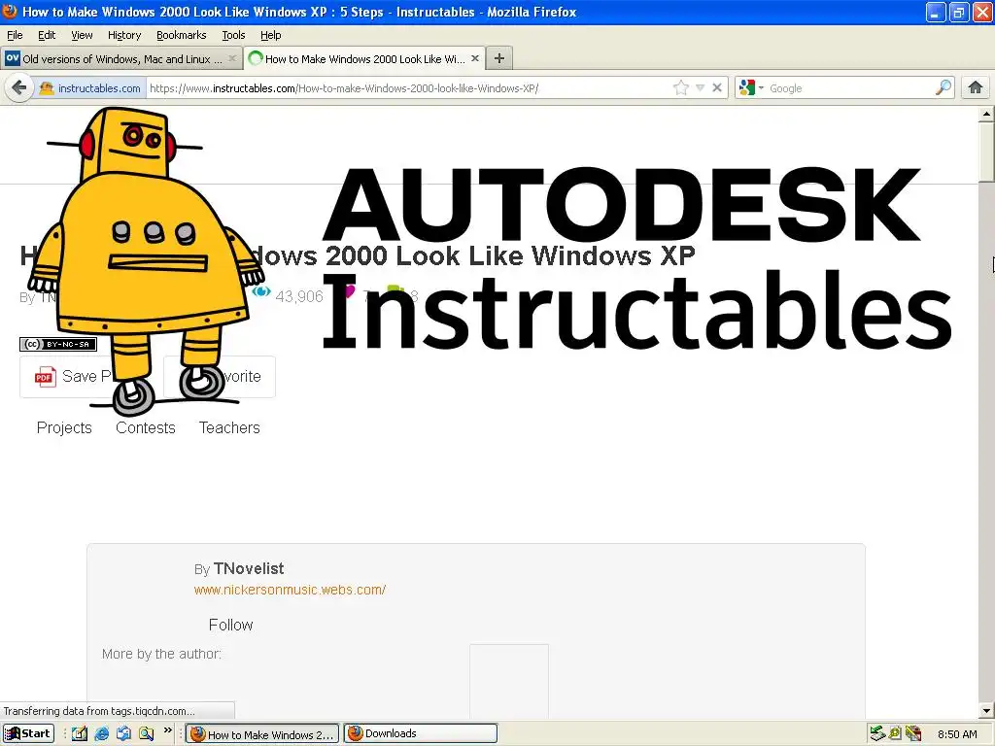
Task: Click the Safely Remove Hardware tray icon
Action: point(877,733)
